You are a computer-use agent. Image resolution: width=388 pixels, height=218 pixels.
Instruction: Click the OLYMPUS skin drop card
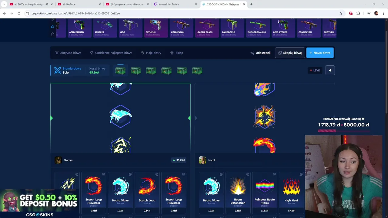coord(156,28)
